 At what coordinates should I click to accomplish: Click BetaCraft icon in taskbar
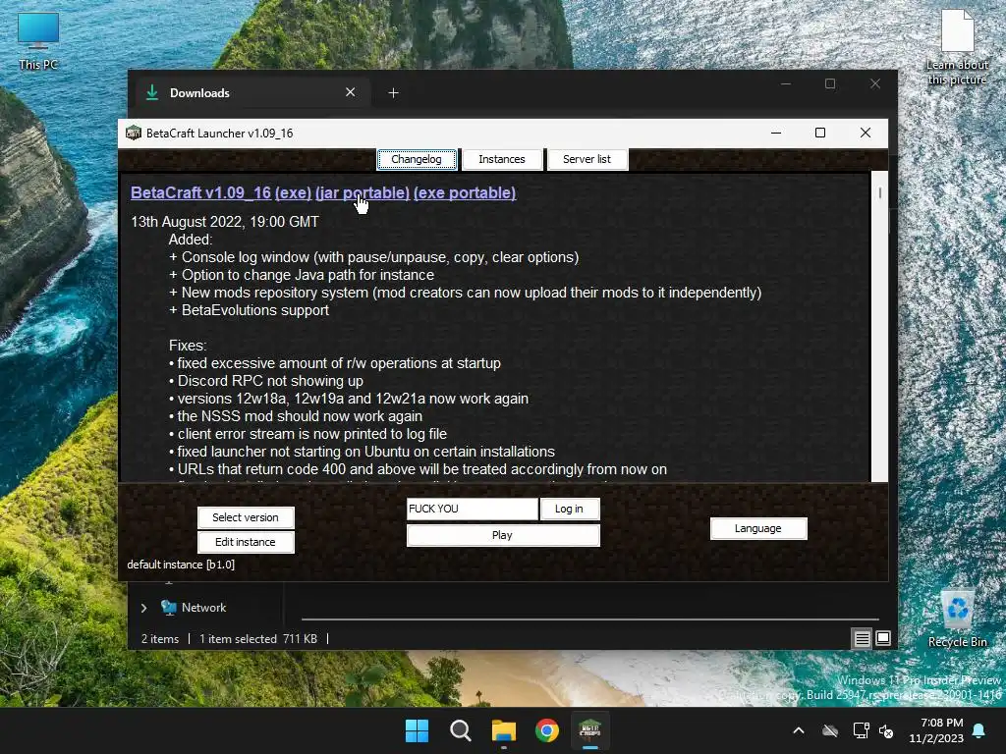coord(589,730)
